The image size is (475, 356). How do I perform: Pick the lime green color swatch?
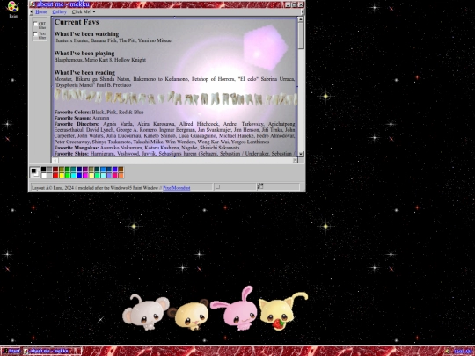coord(67,175)
